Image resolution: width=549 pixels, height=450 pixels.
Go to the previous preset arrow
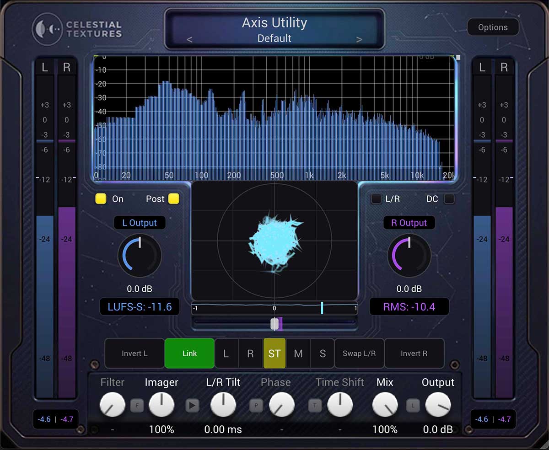tap(189, 39)
